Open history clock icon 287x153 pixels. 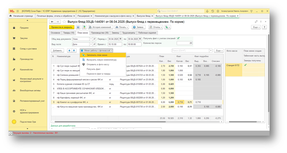[x=213, y=11]
